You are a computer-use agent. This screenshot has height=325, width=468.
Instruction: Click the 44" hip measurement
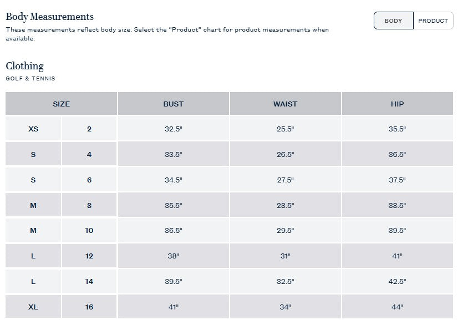pyautogui.click(x=397, y=307)
